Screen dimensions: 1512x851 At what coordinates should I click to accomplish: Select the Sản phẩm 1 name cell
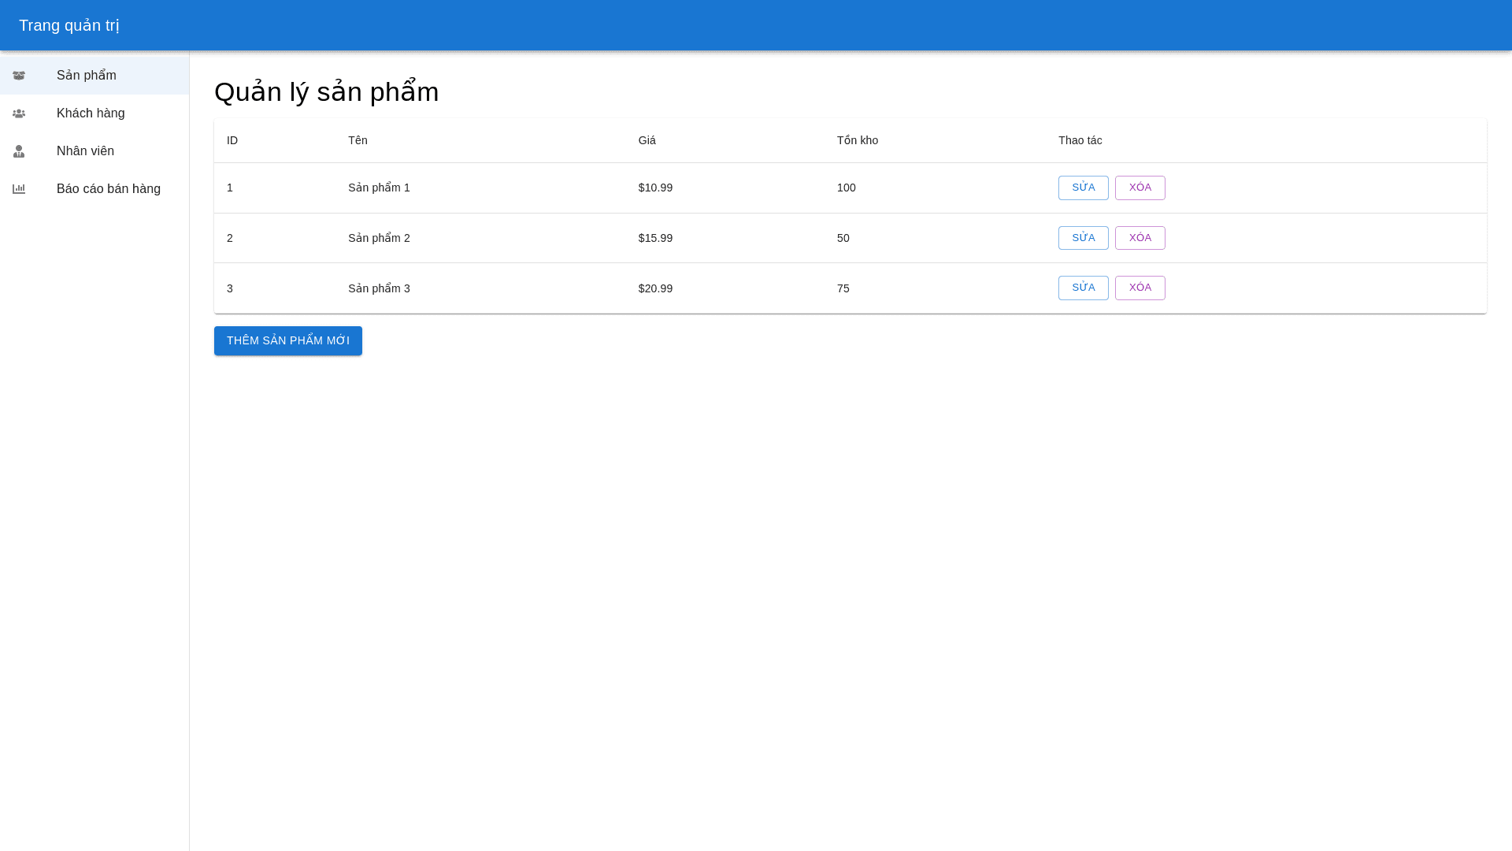pos(379,188)
